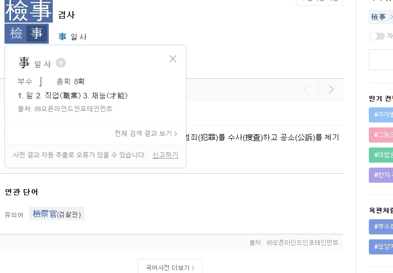Go to next item with right arrow
Viewport: 393px width, 273px height.
coord(331,89)
